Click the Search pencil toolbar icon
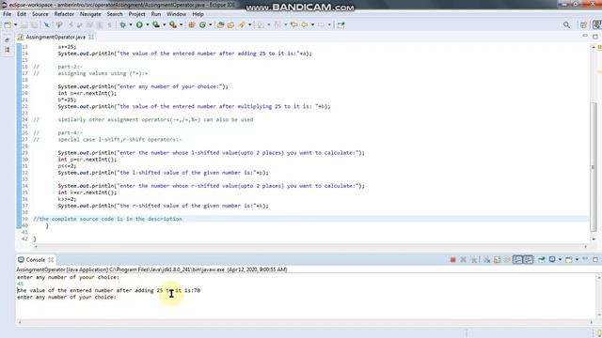Screen dimensions: 602x338 (242, 25)
